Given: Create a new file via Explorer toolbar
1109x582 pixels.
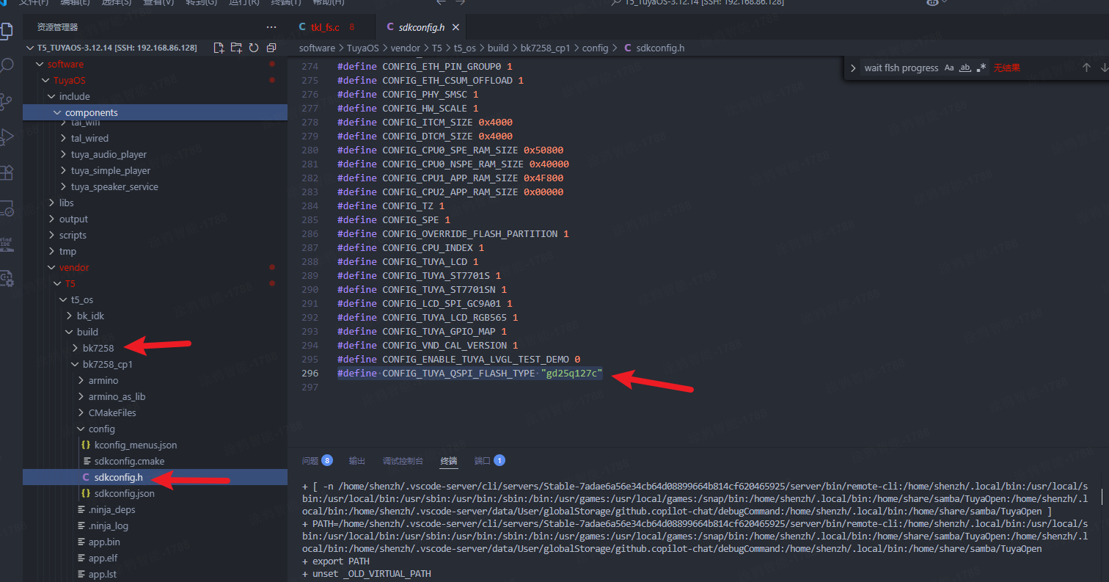Looking at the screenshot, I should point(219,48).
